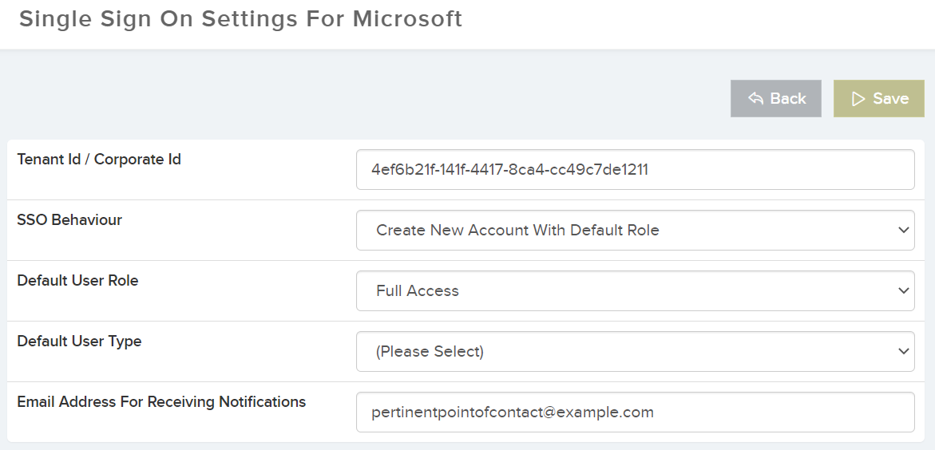
Task: Select the 'Create New Account With Default Role' value
Action: 517,231
